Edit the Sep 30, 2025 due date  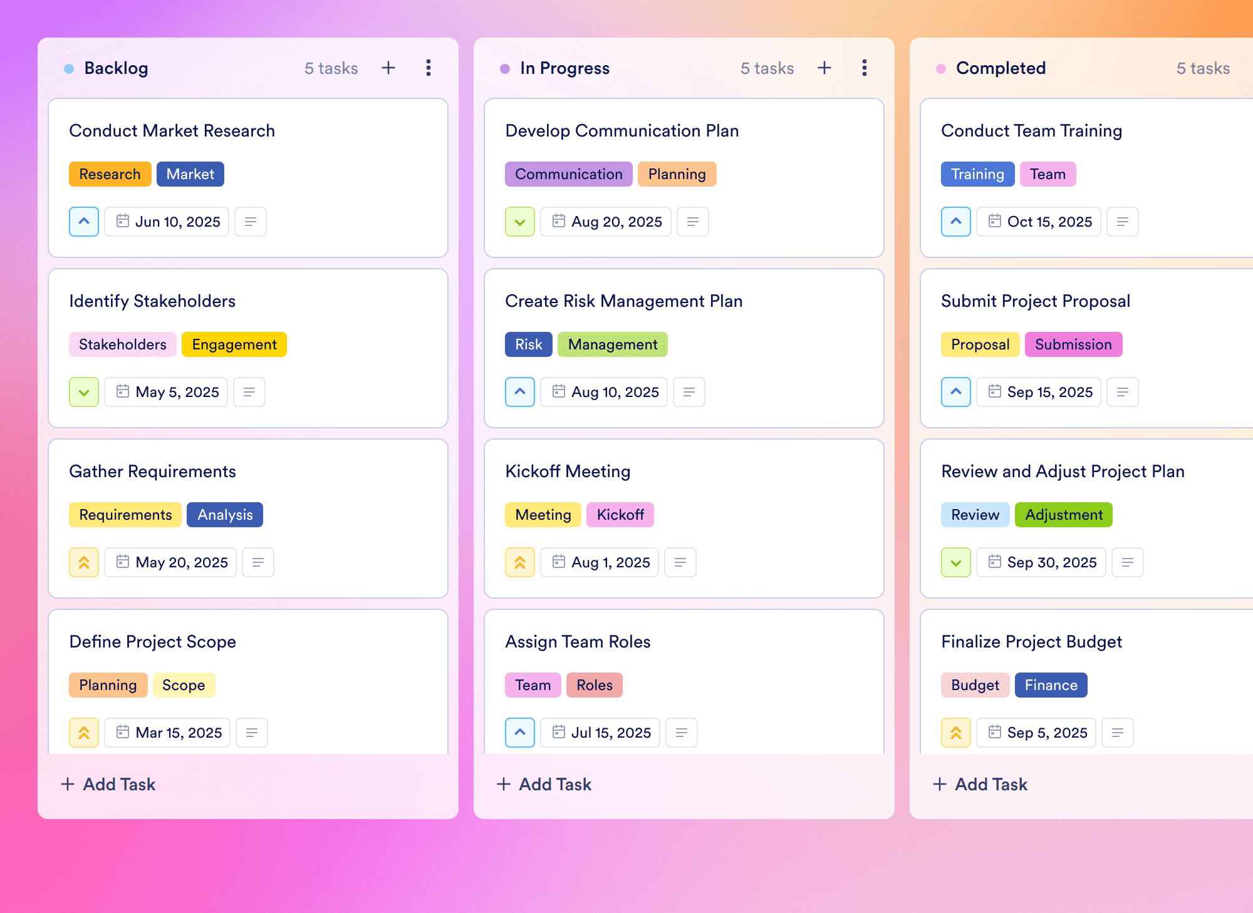(x=1041, y=562)
